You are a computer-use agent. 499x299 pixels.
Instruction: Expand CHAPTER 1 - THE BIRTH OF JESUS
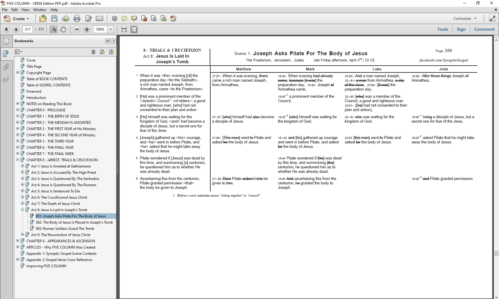(18, 116)
